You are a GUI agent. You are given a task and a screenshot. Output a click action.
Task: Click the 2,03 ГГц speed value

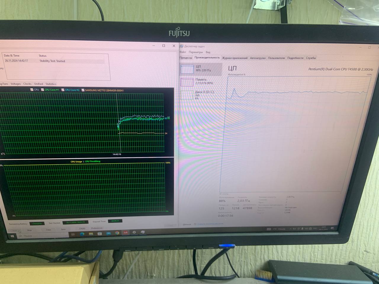(x=244, y=201)
